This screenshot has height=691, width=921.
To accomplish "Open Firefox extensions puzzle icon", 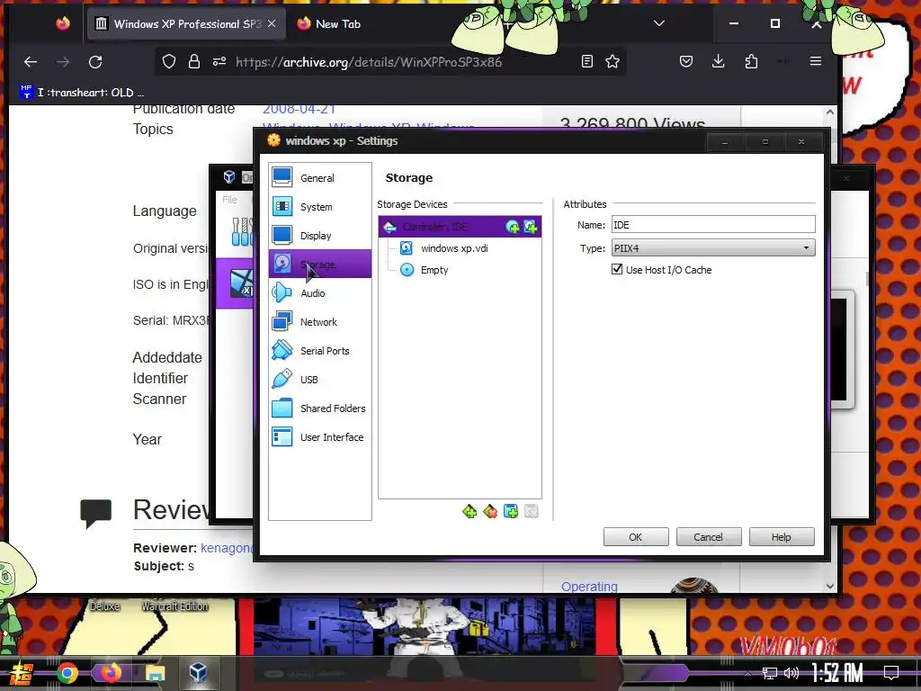I will point(751,61).
